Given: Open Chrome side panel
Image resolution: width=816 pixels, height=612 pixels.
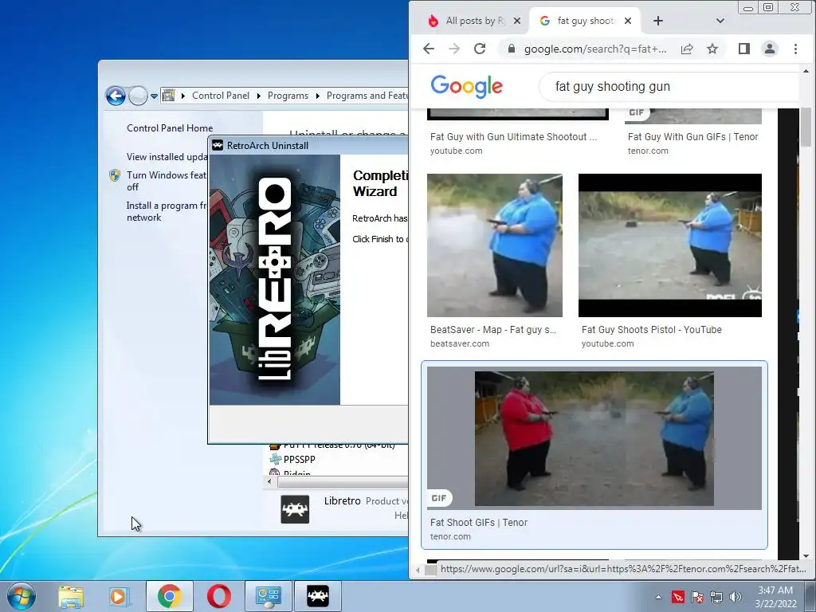Looking at the screenshot, I should pyautogui.click(x=744, y=49).
